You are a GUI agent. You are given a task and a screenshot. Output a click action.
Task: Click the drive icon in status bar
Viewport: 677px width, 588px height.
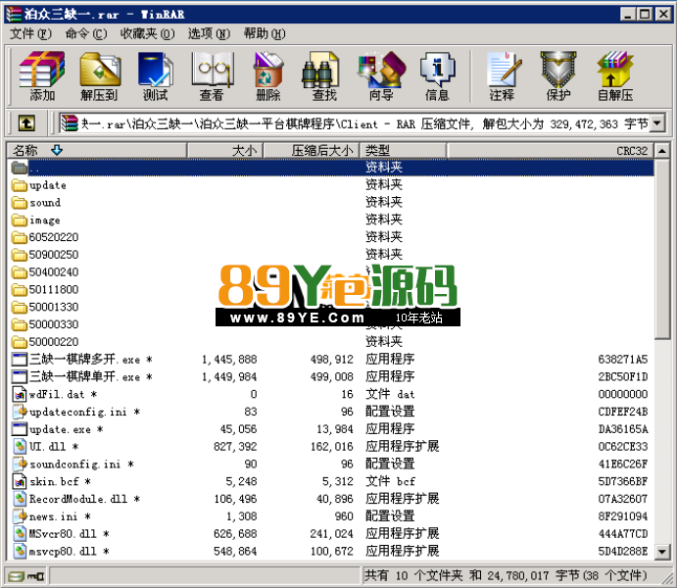pos(17,576)
